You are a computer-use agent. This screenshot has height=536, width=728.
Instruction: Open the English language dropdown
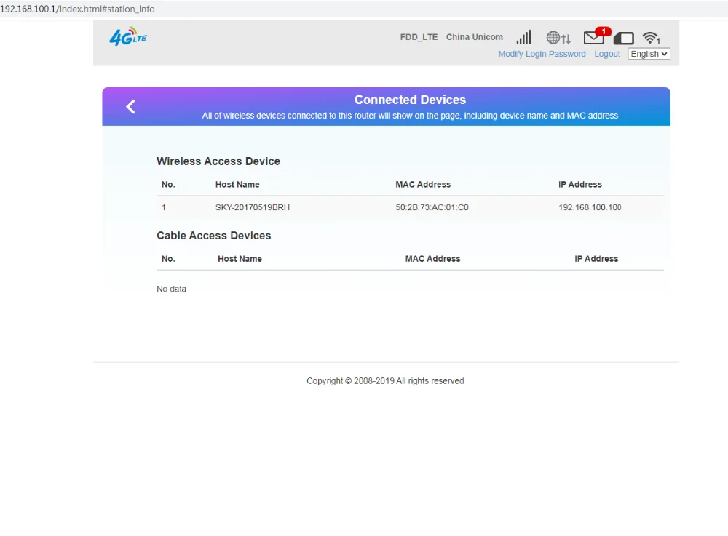(x=649, y=54)
